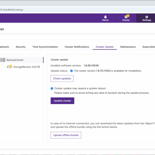
Task: Select StorageReview-432TB node in tree
Action: pyautogui.click(x=26, y=67)
